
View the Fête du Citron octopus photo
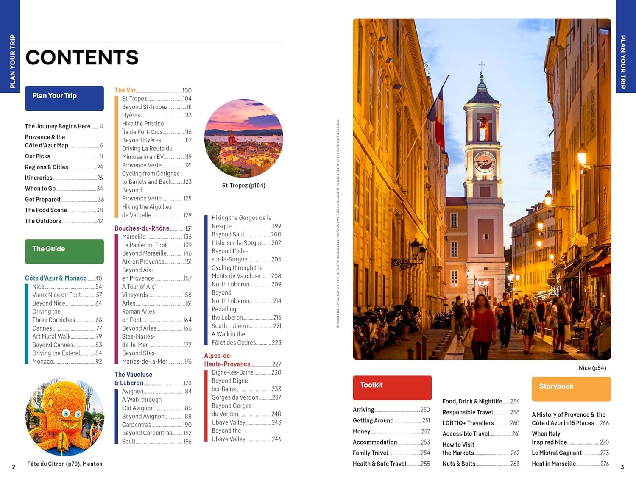click(x=64, y=417)
